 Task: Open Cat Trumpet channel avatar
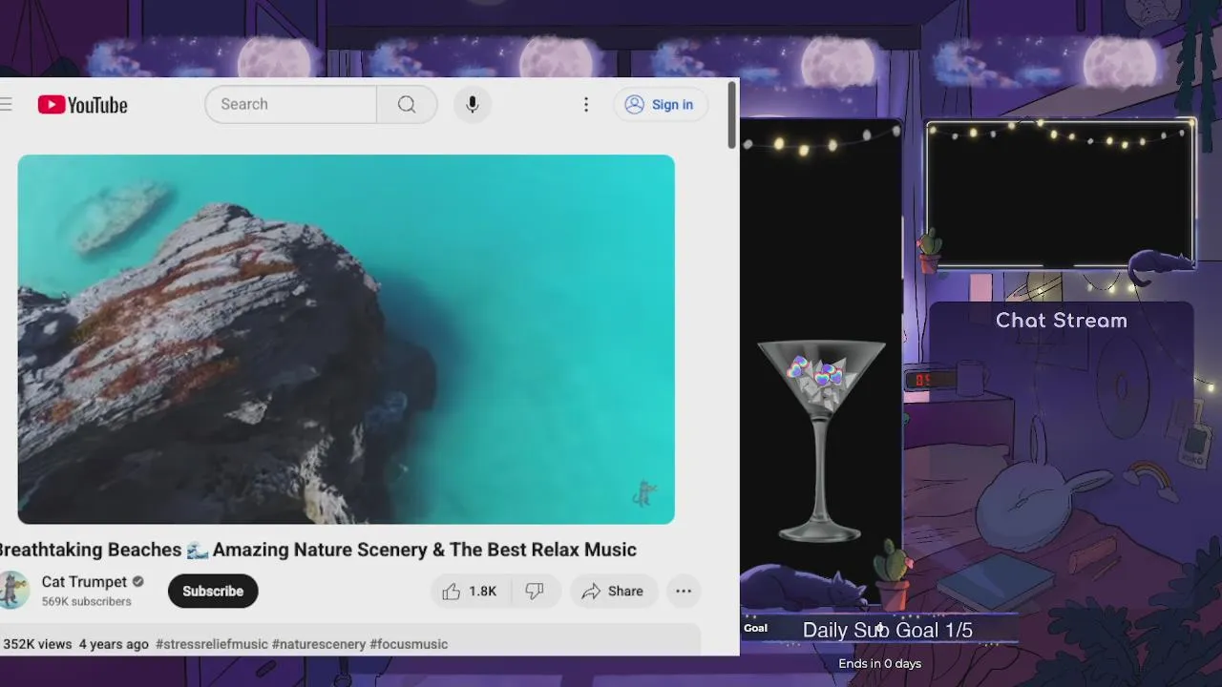coord(13,591)
